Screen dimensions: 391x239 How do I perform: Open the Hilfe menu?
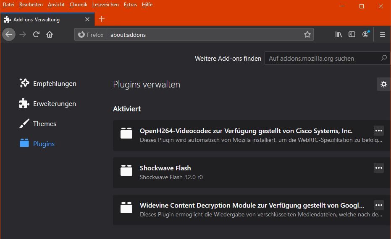click(x=147, y=5)
